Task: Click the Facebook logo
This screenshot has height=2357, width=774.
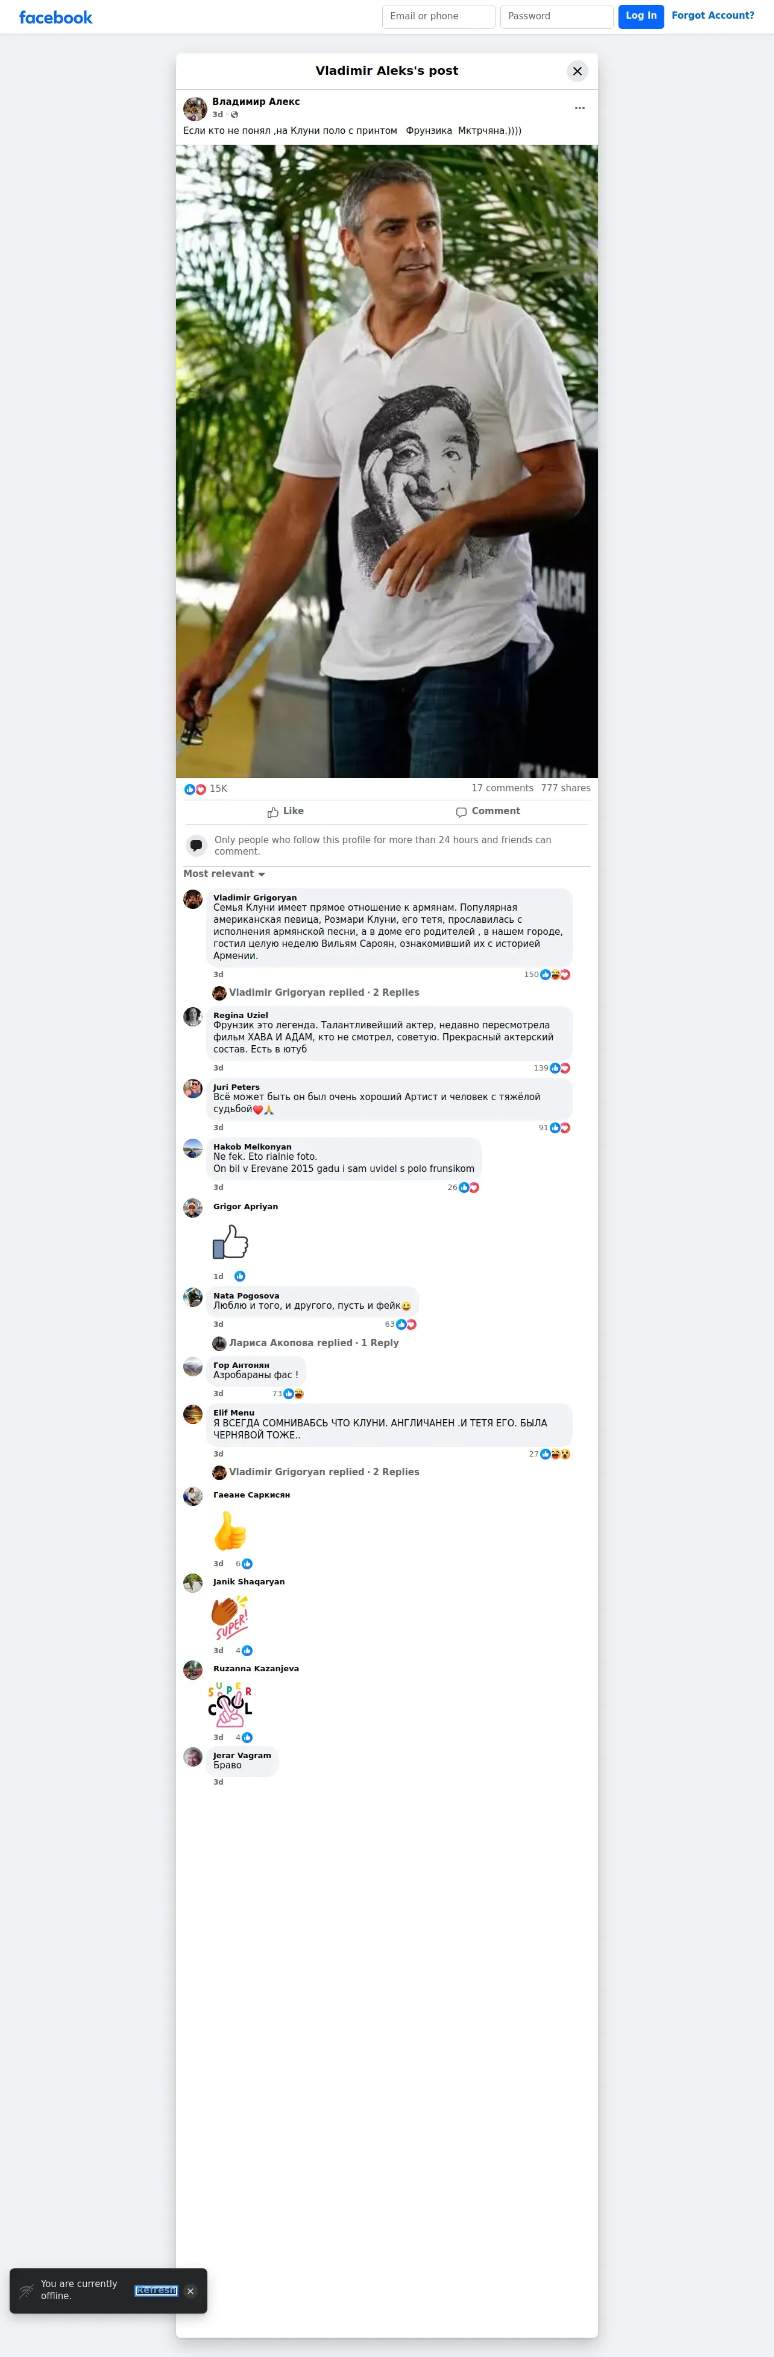Action: pos(56,17)
